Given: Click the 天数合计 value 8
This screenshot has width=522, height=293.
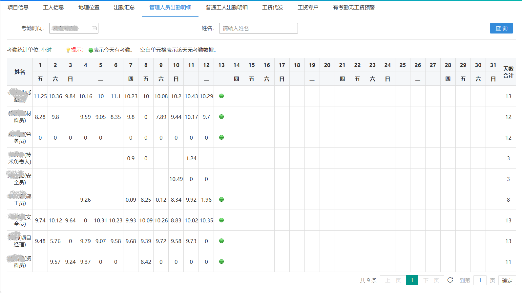Looking at the screenshot, I should [508, 200].
